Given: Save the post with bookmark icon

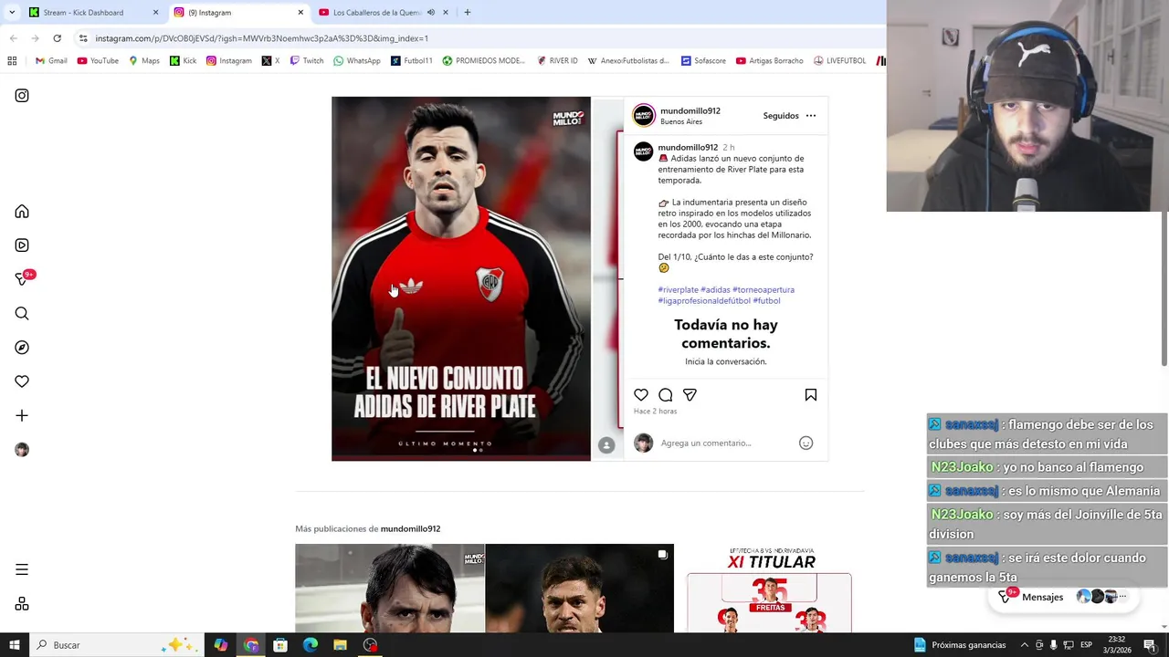Looking at the screenshot, I should (x=811, y=395).
